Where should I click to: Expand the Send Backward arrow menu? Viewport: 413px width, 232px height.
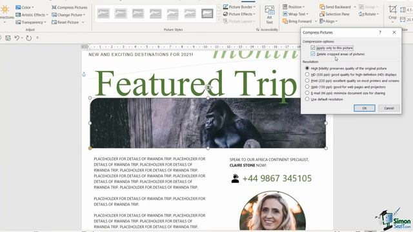pos(355,7)
